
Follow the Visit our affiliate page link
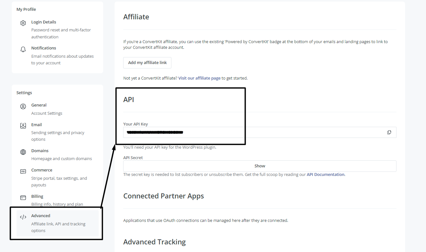coord(199,78)
